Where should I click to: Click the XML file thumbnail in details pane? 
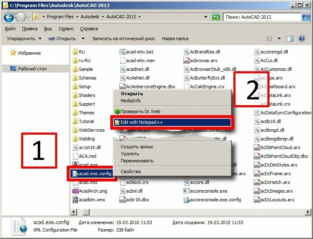pos(19,226)
